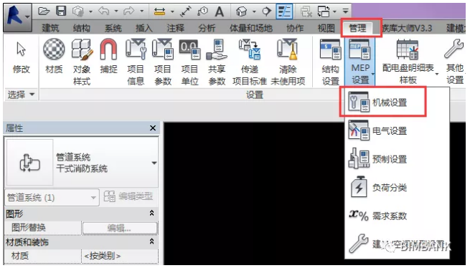The image size is (470, 268).
Task: Toggle the Thin Lines icon
Action: coord(284,11)
